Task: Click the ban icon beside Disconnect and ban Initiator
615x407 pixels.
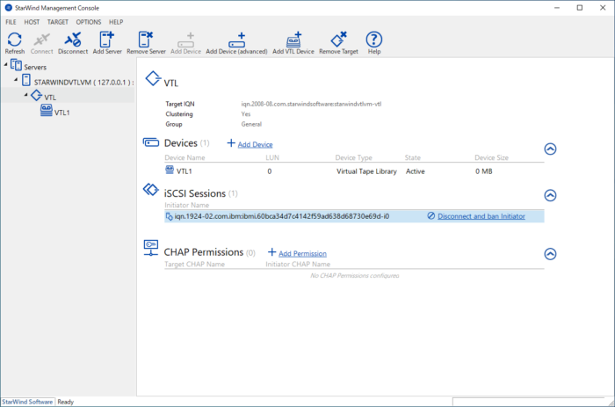Action: coord(431,216)
